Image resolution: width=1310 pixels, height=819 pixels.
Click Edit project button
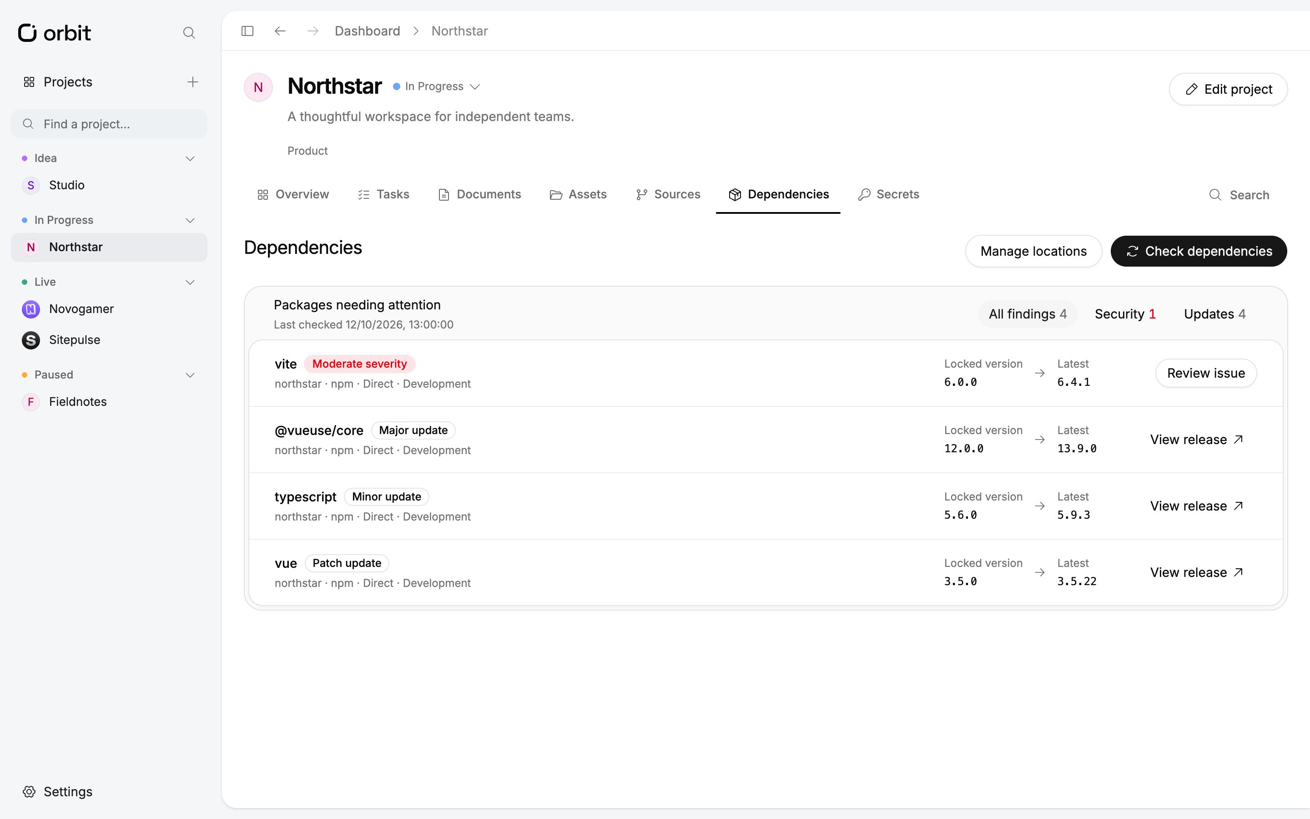1228,89
